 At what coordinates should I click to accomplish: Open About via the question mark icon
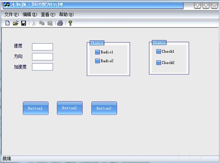[70, 23]
